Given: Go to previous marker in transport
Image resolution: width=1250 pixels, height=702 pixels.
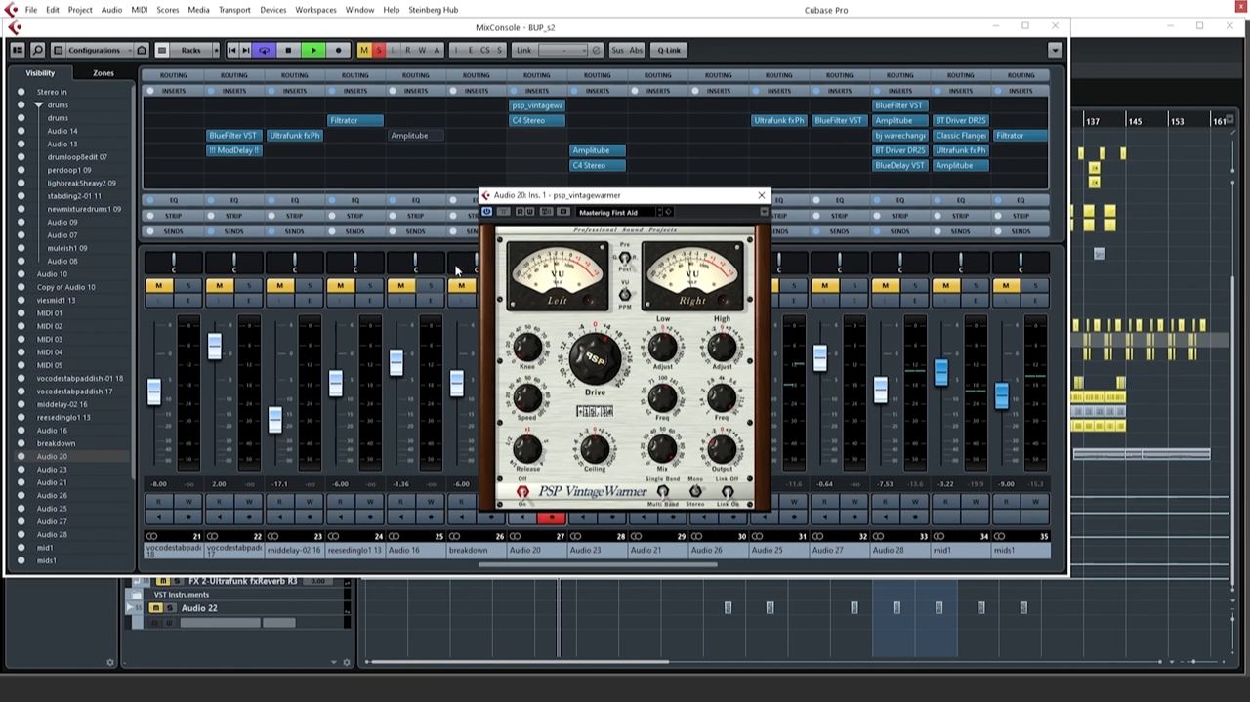Looking at the screenshot, I should tap(232, 50).
